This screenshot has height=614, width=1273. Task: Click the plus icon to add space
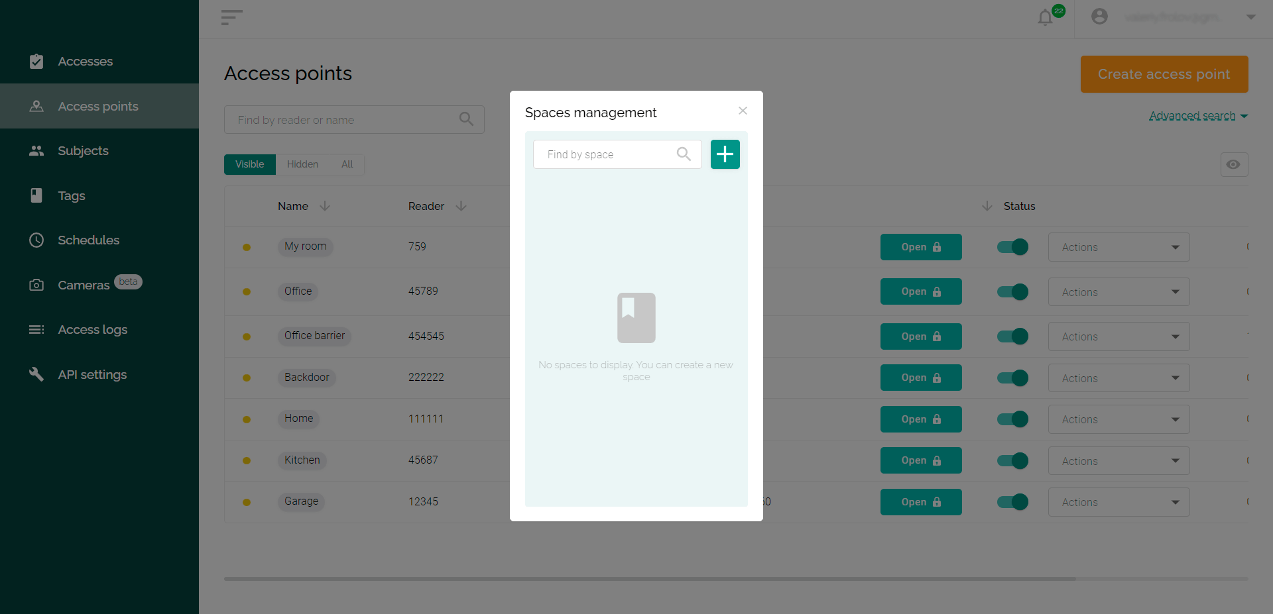(x=725, y=154)
